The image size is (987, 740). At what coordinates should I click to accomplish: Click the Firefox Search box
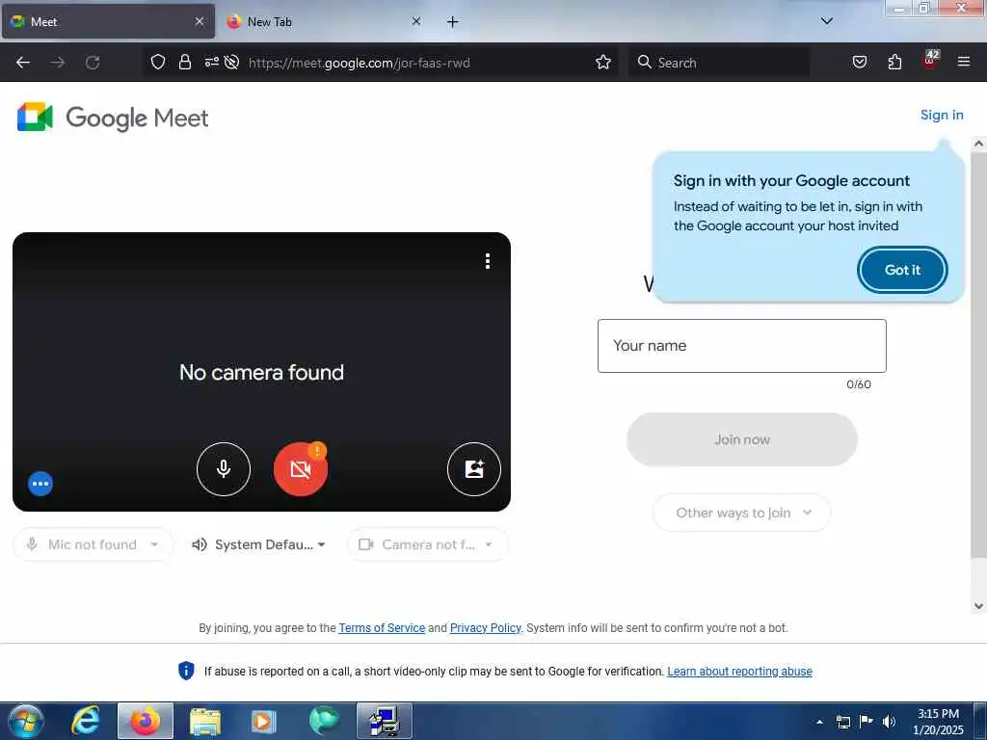[x=719, y=63]
